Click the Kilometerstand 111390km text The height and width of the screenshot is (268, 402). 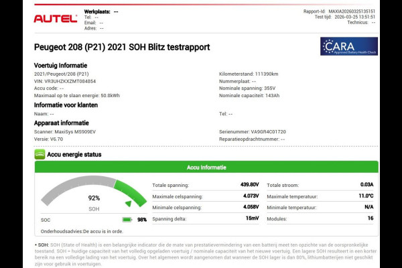[x=249, y=74]
